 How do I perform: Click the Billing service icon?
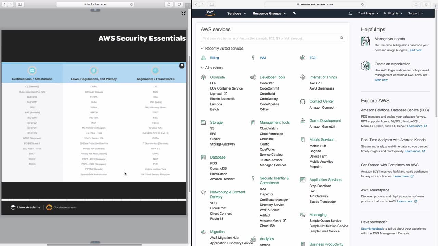click(x=203, y=58)
